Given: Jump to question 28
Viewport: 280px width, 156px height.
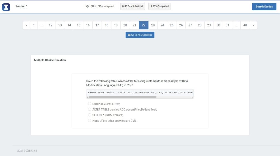Looking at the screenshot, I should click(x=200, y=25).
